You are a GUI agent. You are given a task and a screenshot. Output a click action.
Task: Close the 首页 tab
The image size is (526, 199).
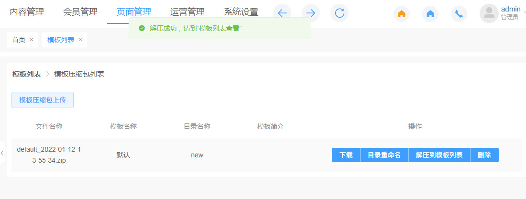point(32,40)
